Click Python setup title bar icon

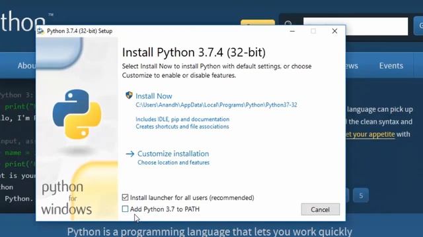(x=41, y=31)
